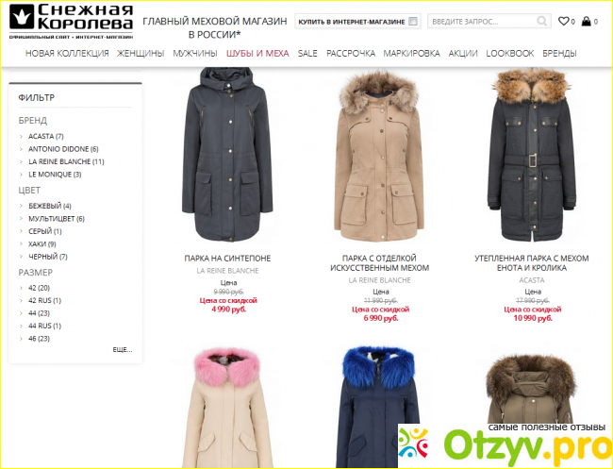
Task: Open the SALE menu item
Action: [x=307, y=53]
